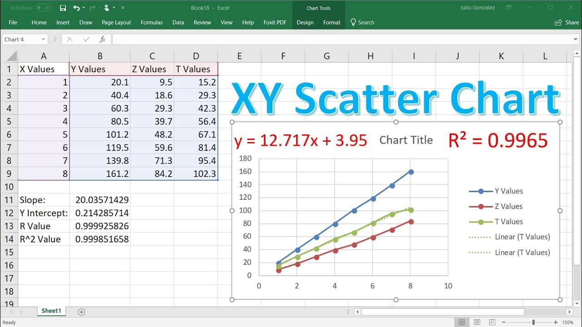Switch to the Formulas ribbon tab
Image resolution: width=582 pixels, height=327 pixels.
click(x=151, y=22)
